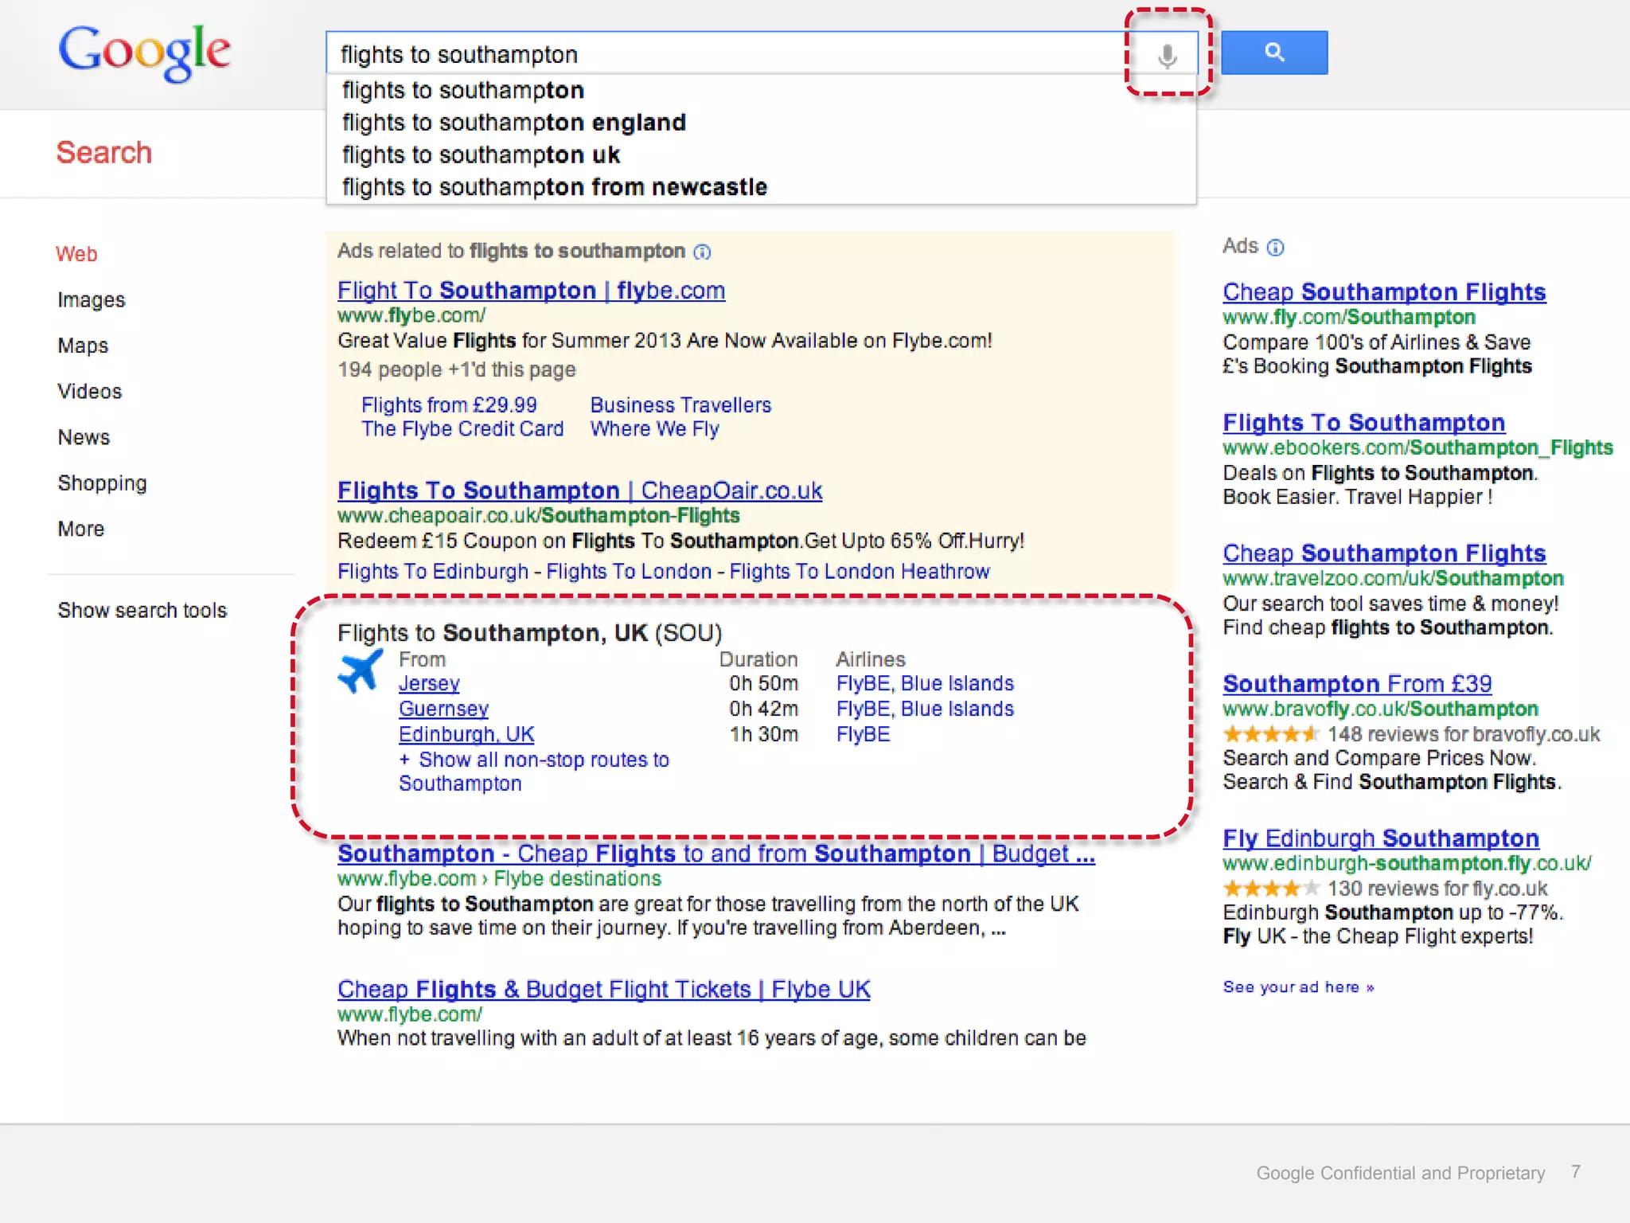Click fly.co.uk star rating
Viewport: 1630px width, 1223px height.
pos(1270,888)
